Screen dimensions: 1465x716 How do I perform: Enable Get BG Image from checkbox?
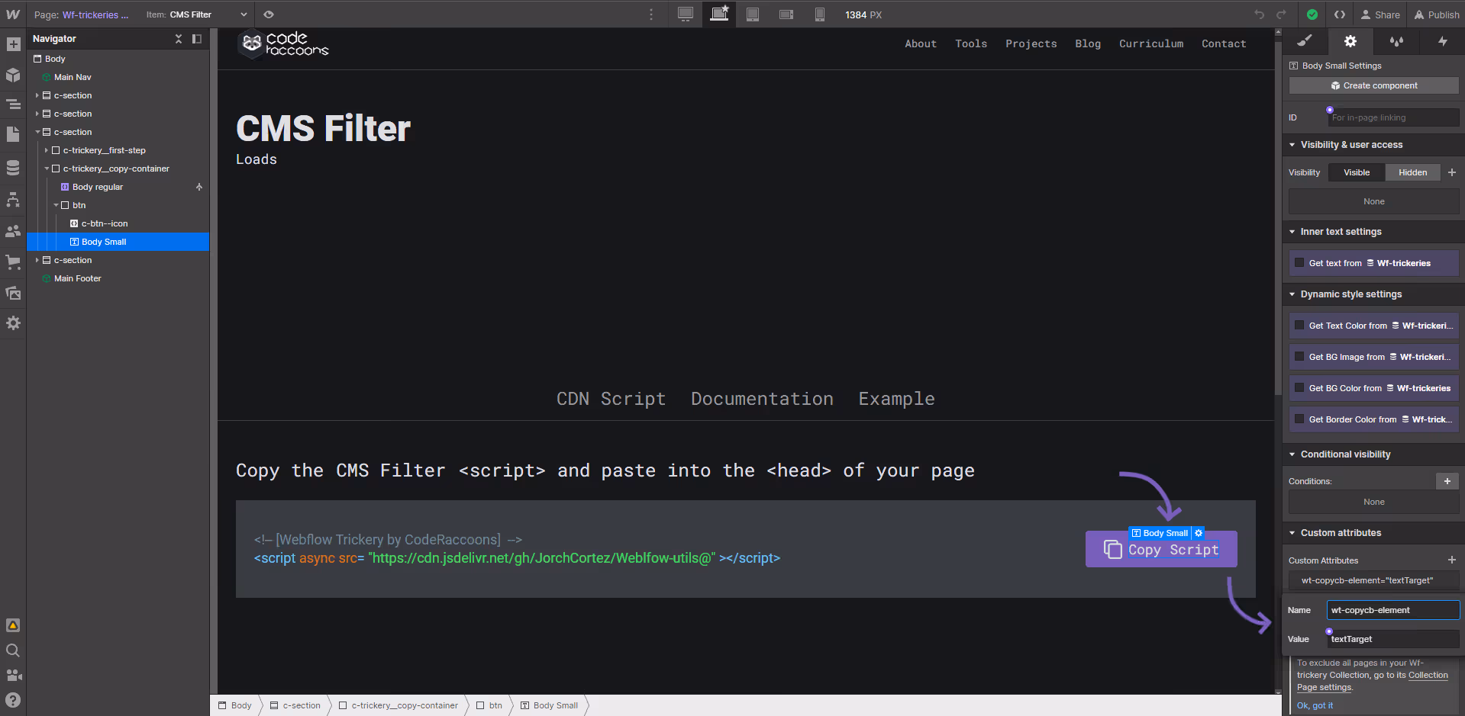(1299, 357)
